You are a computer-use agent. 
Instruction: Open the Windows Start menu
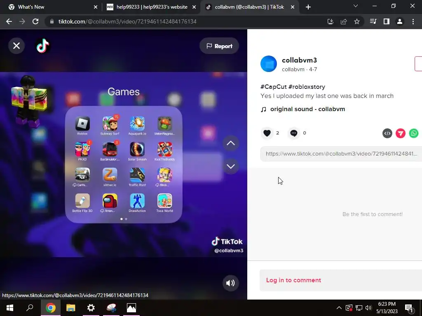(10, 308)
